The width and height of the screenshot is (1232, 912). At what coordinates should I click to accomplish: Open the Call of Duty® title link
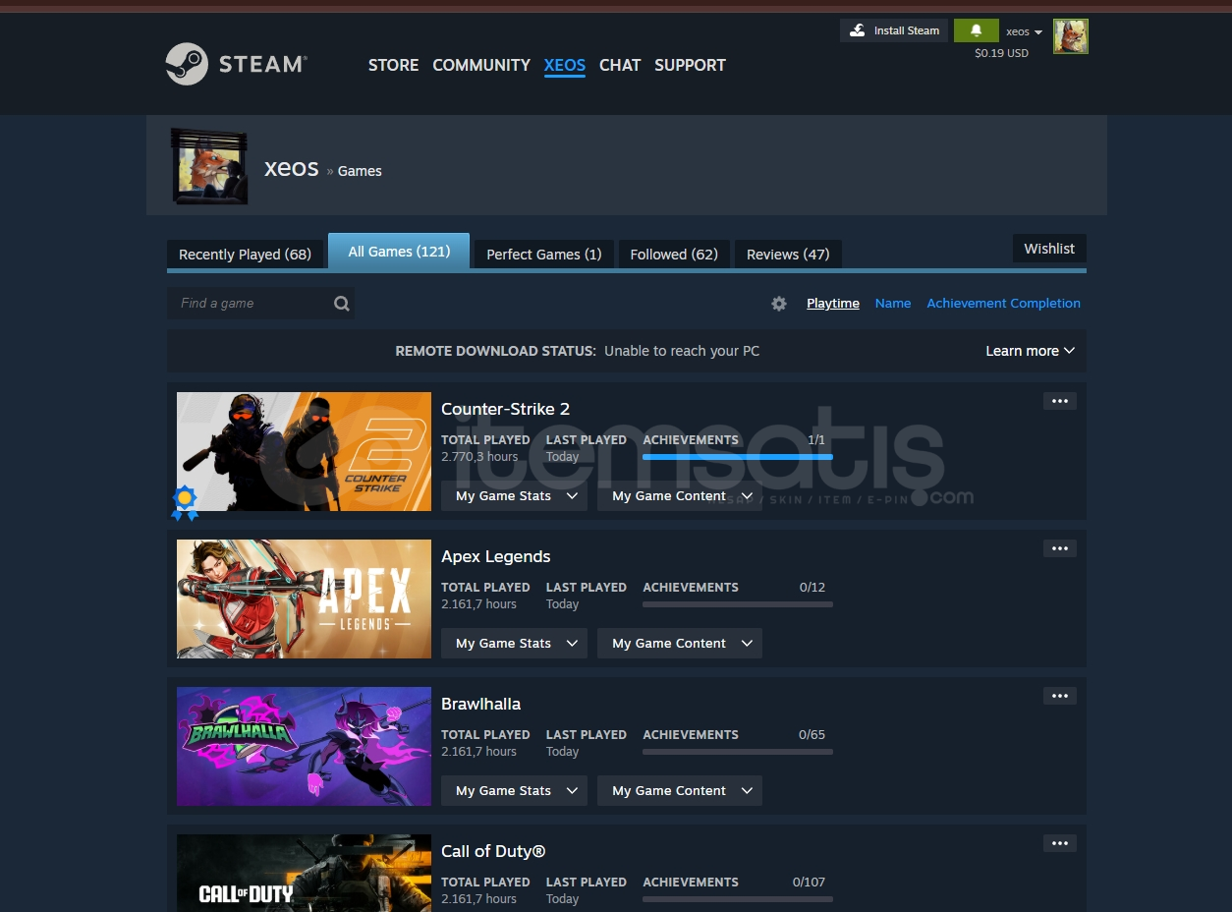[493, 851]
